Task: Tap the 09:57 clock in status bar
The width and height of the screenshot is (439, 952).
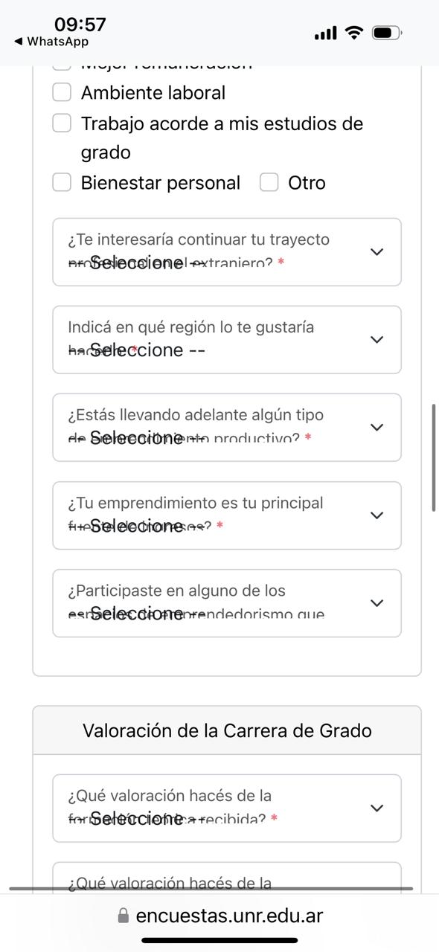Action: [80, 25]
